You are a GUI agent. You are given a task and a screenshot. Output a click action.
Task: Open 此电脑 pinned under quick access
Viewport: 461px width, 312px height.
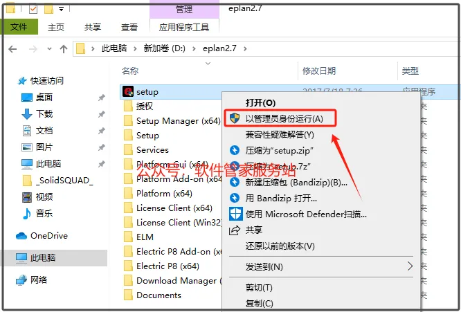(x=48, y=163)
